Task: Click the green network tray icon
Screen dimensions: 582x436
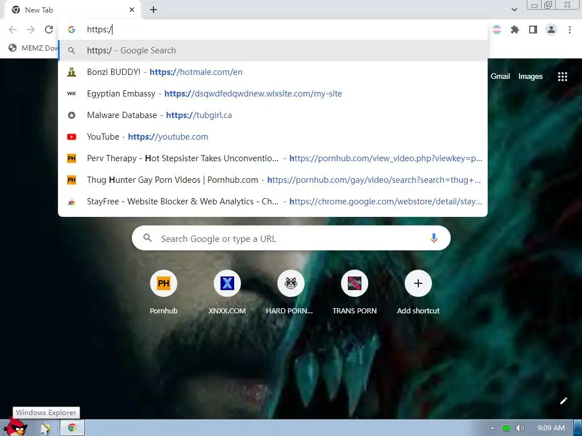Action: 506,428
